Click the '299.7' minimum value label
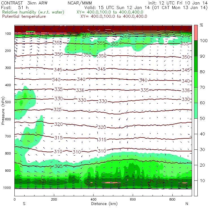 162,182
